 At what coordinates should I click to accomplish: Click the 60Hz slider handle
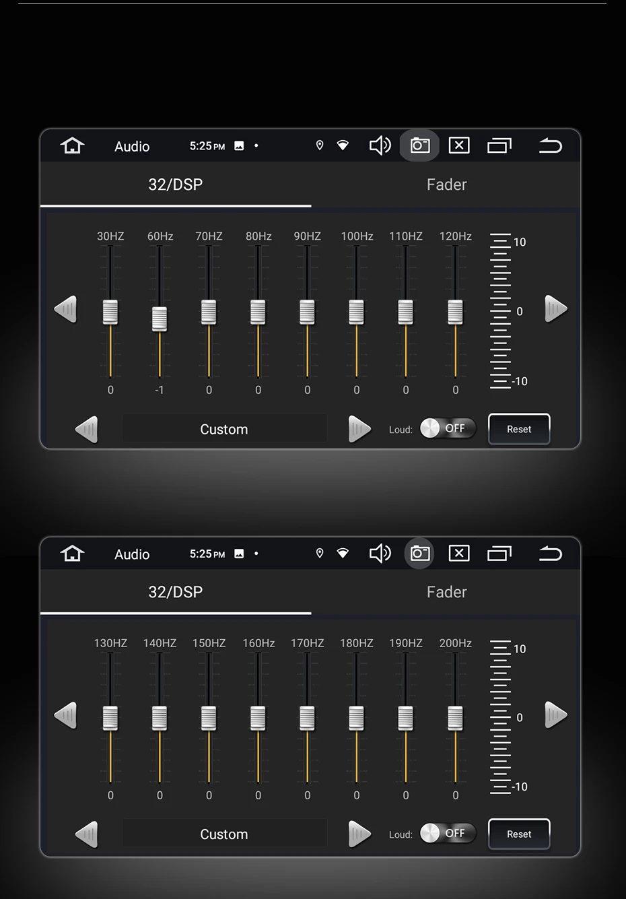160,319
